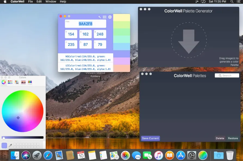Pick a color with the eyedropper tool
This screenshot has width=243, height=161.
click(10, 145)
